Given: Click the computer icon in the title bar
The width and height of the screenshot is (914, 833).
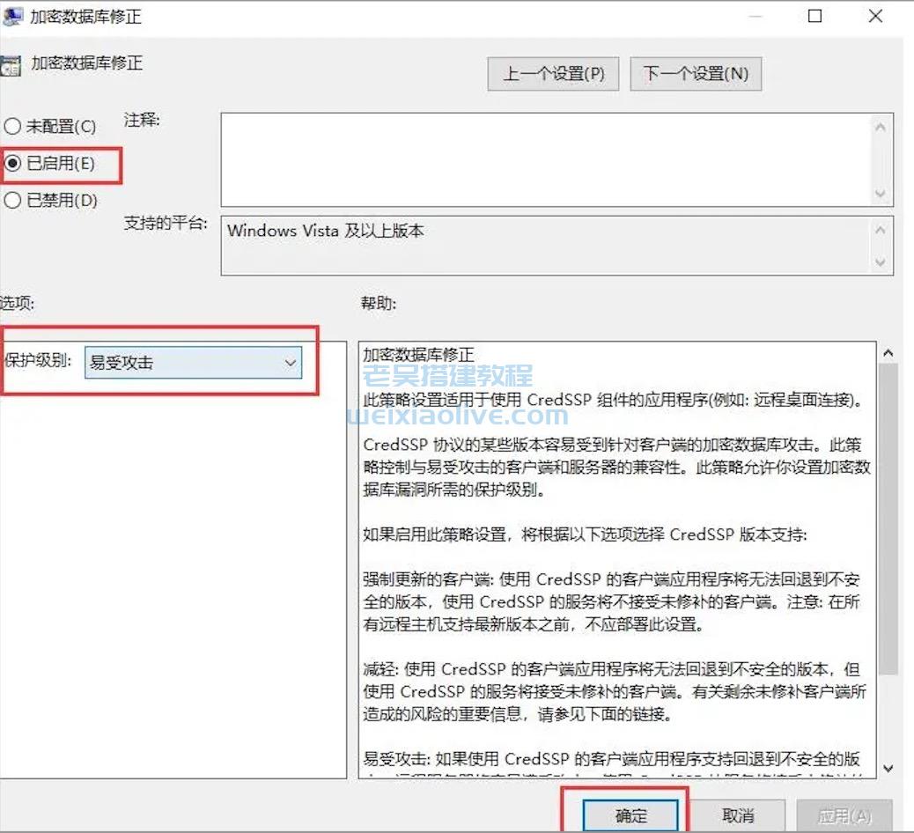Looking at the screenshot, I should [14, 16].
